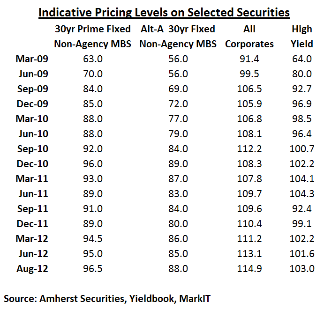Select the All Corporates value 91.4
The image size is (324, 317).
click(x=249, y=59)
